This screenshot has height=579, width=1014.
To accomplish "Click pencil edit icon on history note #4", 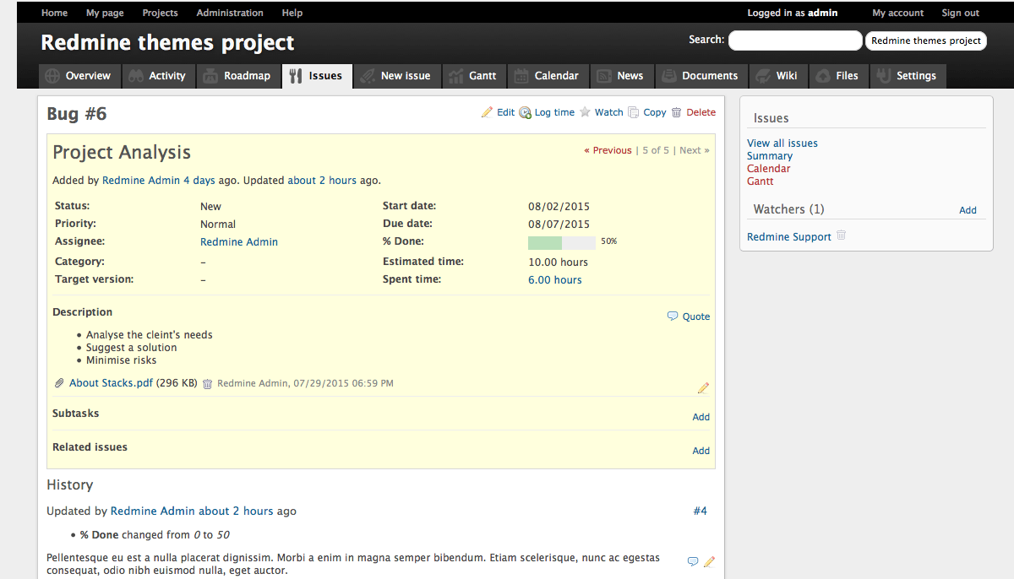I will pos(709,561).
